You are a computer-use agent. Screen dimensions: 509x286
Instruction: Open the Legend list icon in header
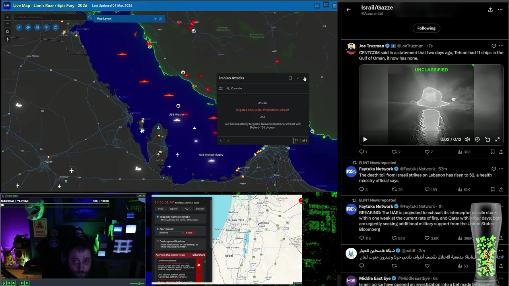[x=317, y=6]
